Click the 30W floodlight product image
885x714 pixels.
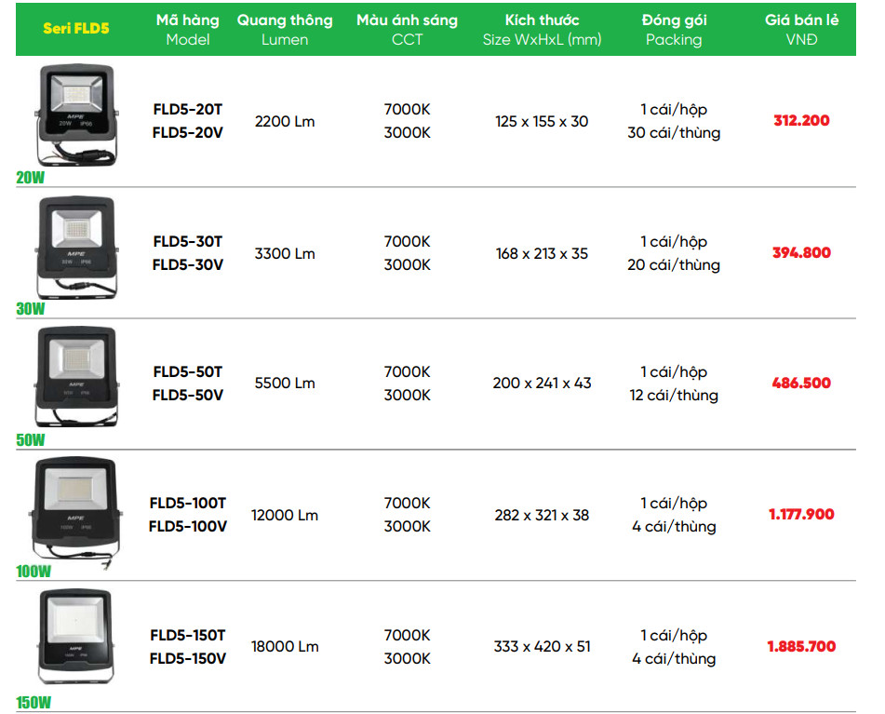click(x=77, y=247)
